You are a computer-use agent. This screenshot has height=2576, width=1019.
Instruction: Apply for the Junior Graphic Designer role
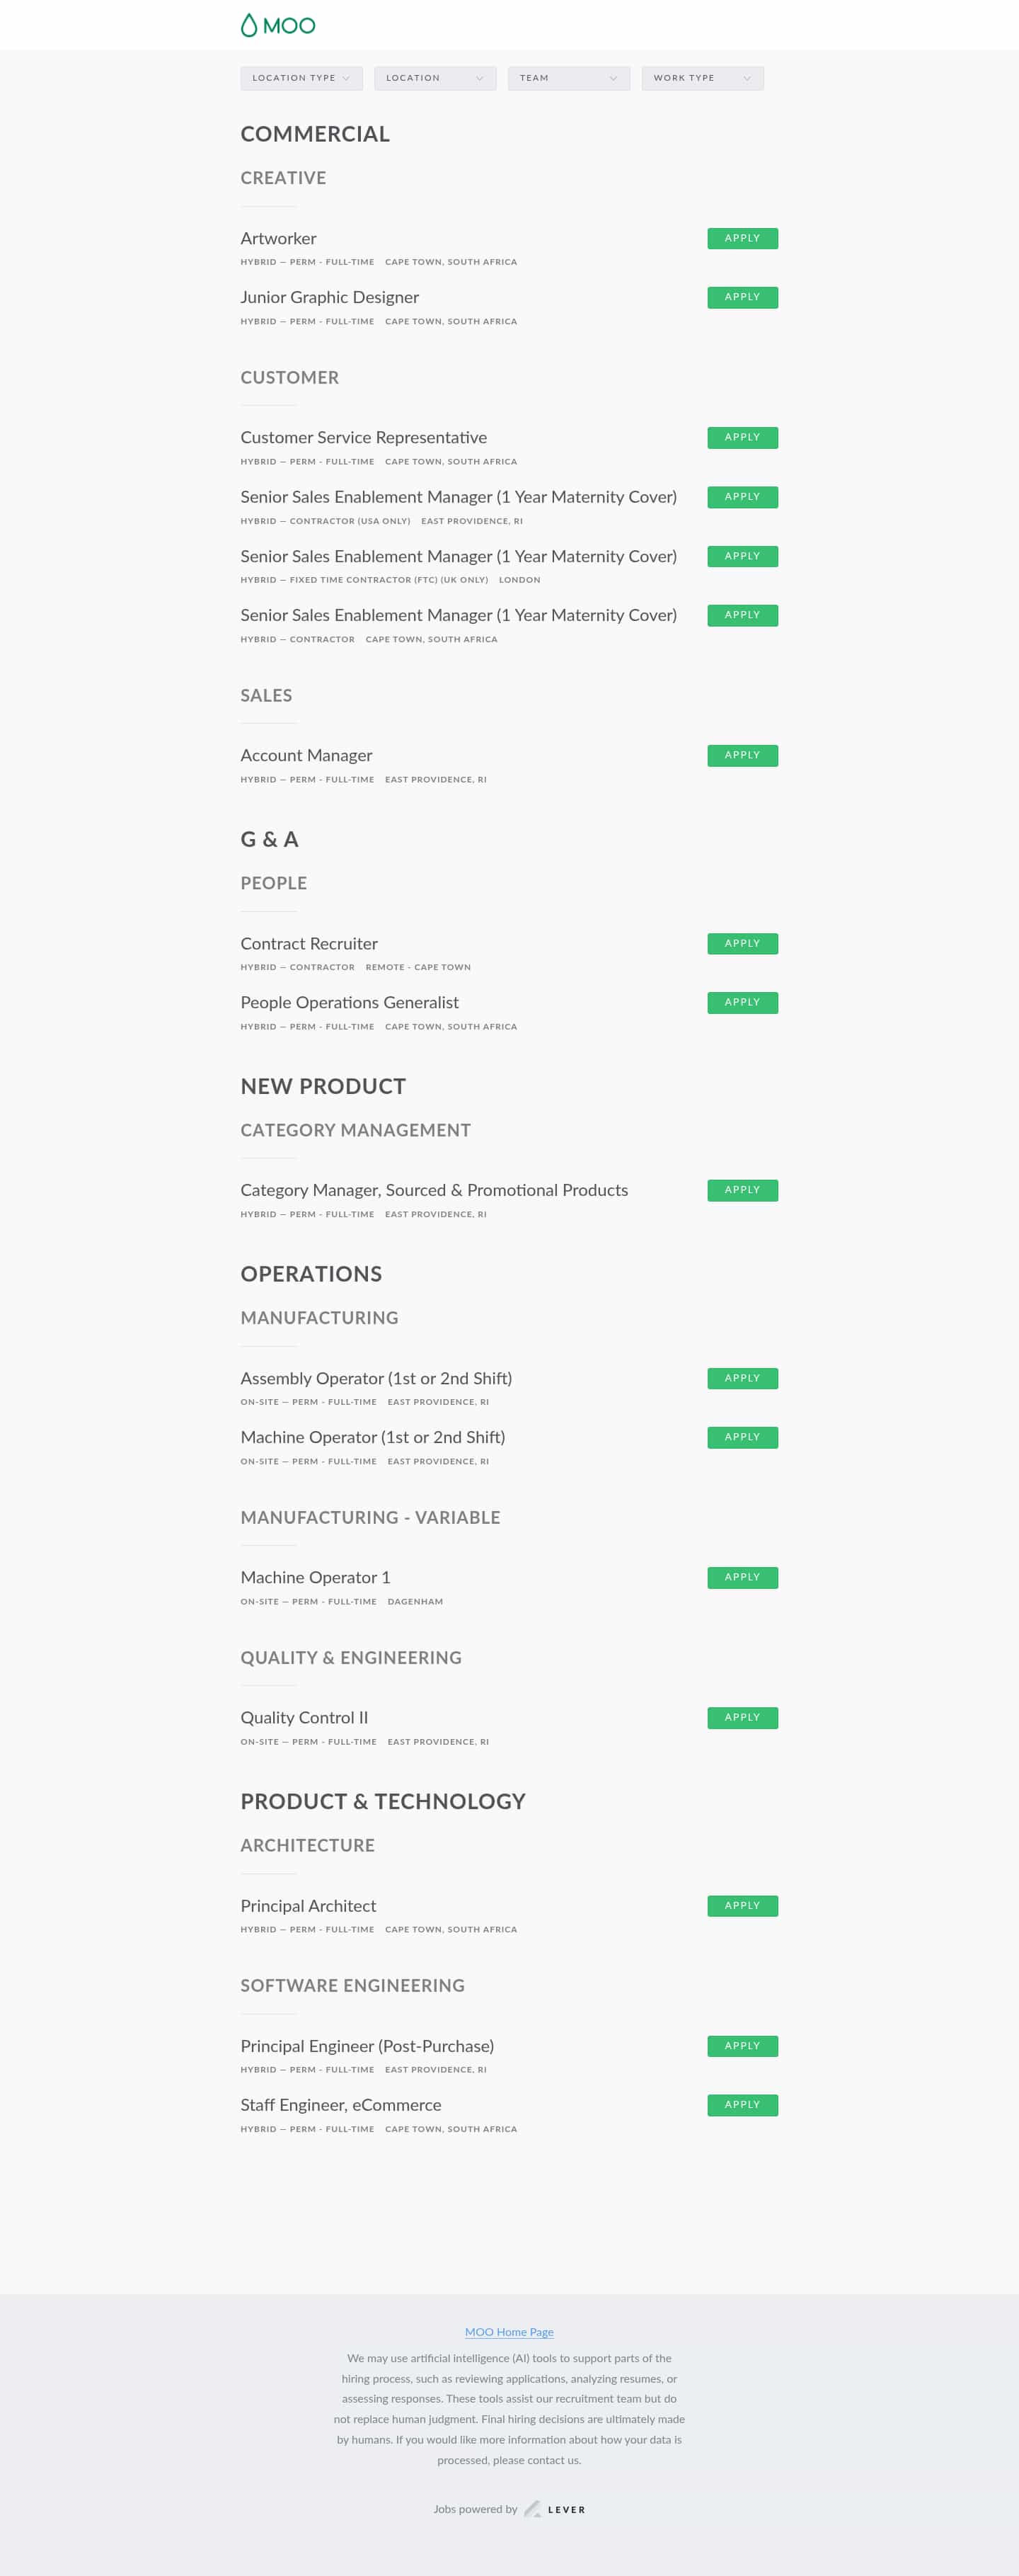click(742, 297)
